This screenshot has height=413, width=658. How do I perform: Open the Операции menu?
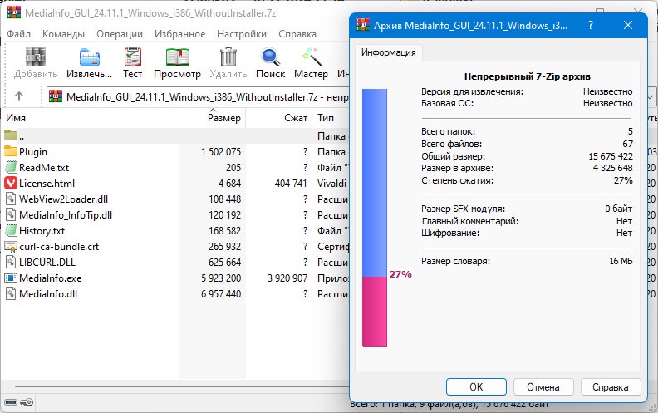click(120, 34)
